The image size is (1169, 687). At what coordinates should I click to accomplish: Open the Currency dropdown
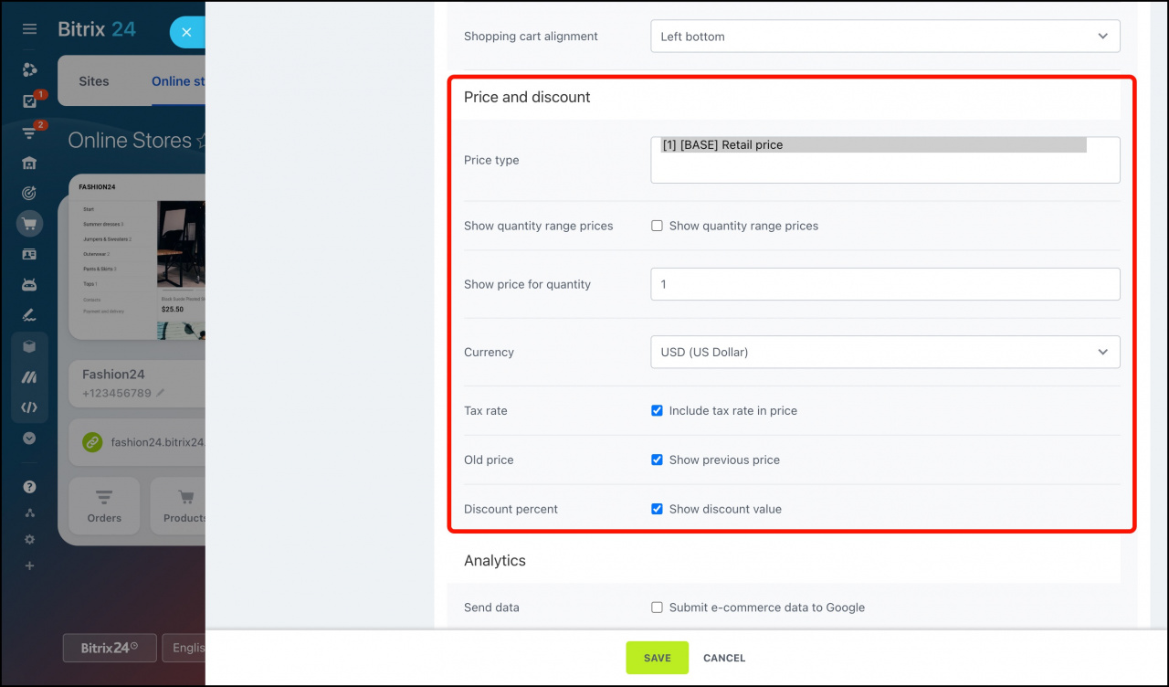click(884, 352)
